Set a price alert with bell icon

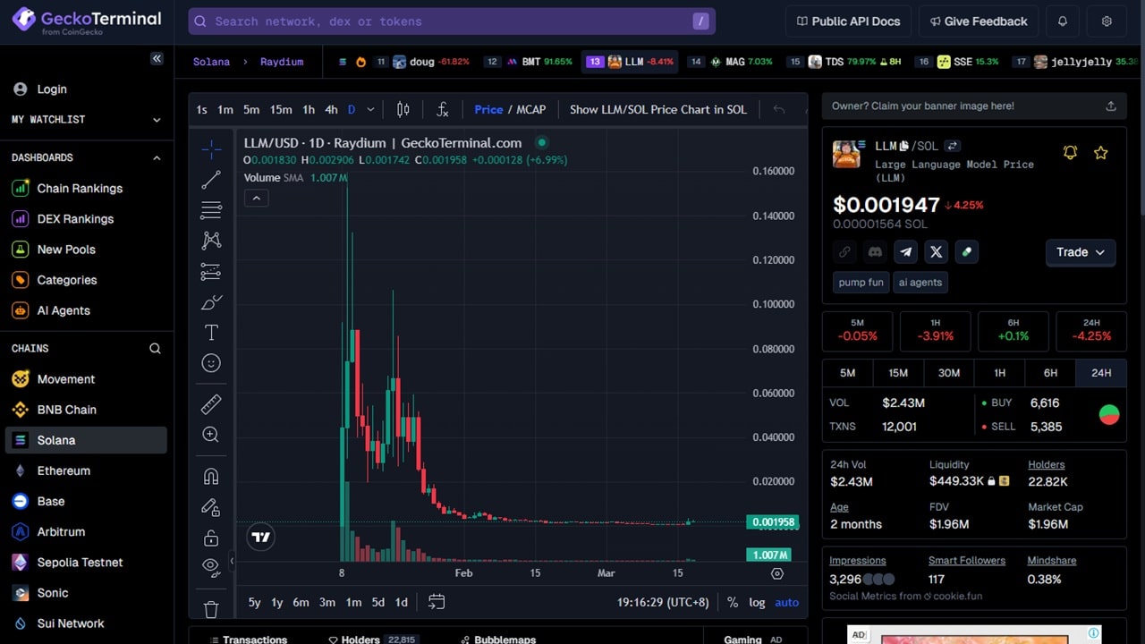coord(1070,153)
